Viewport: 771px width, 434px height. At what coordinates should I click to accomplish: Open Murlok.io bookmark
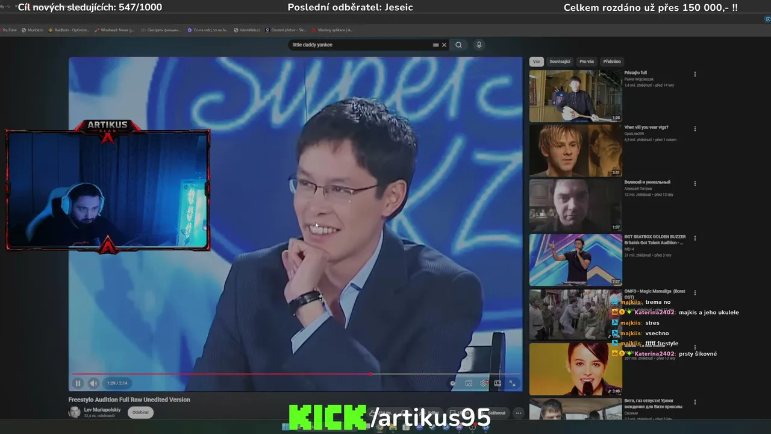click(x=33, y=30)
